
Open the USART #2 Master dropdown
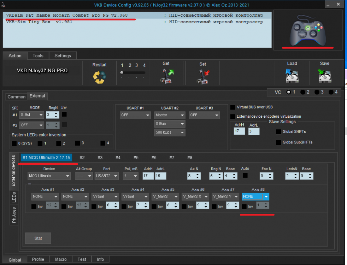pos(170,115)
